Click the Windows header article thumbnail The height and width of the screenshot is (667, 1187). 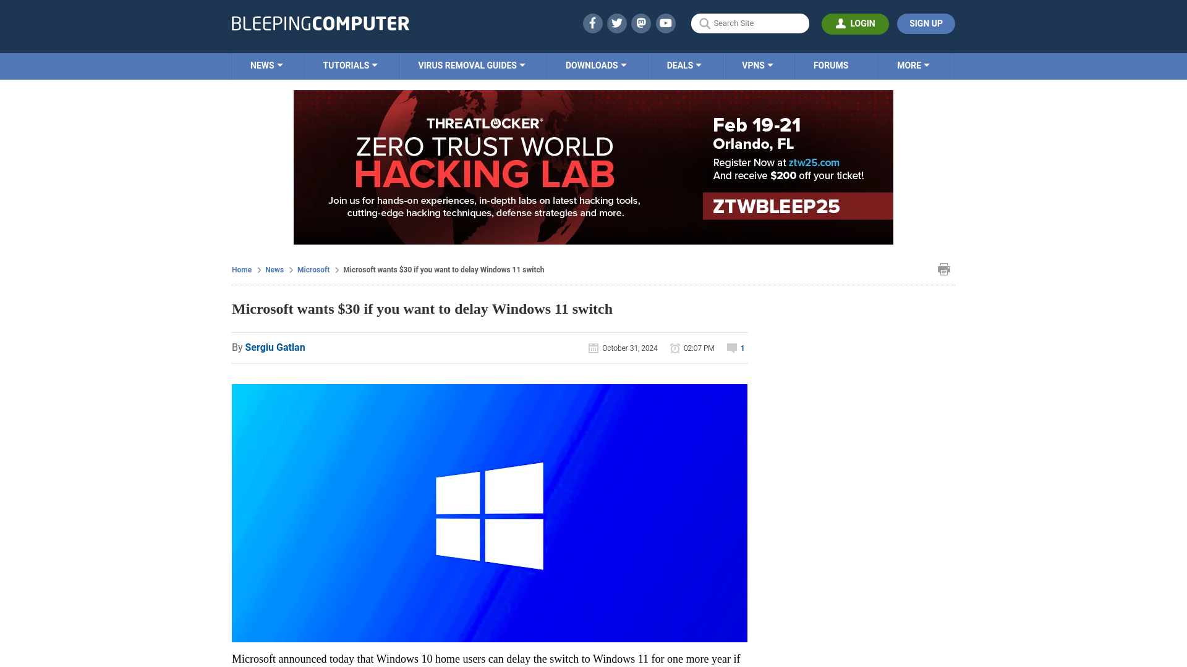(489, 513)
